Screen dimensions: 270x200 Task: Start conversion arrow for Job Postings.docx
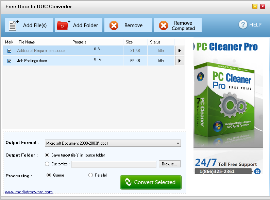click(180, 61)
